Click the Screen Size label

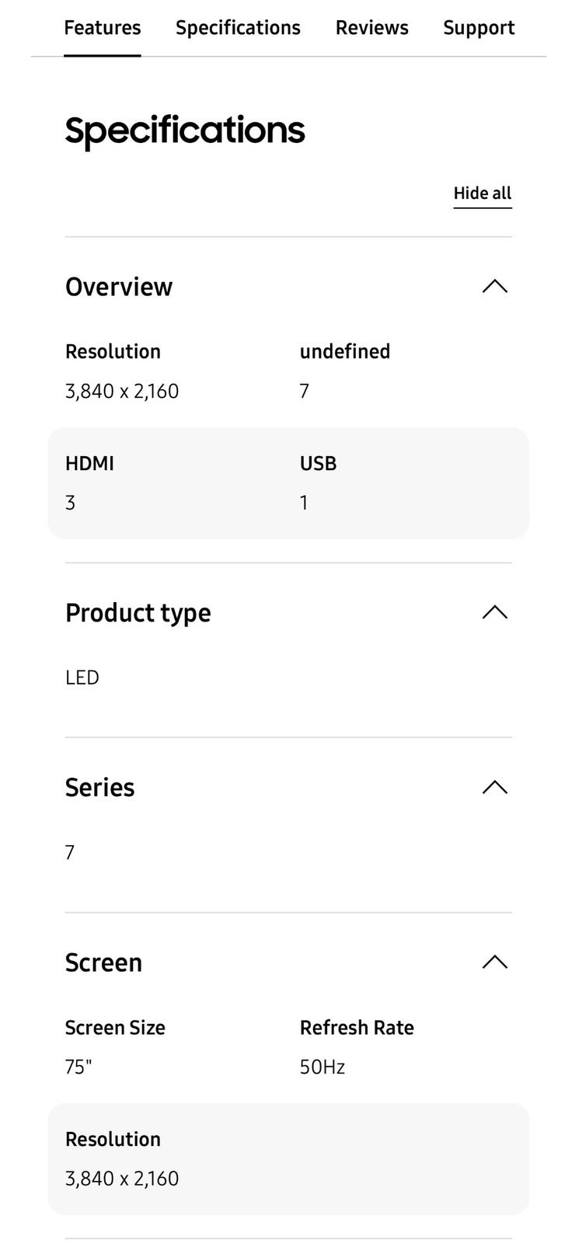point(115,1028)
